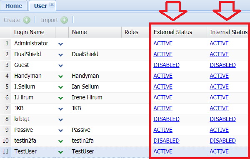This screenshot has height=168, width=250.
Task: Close the User tab with its x icon
Action: [x=52, y=5]
